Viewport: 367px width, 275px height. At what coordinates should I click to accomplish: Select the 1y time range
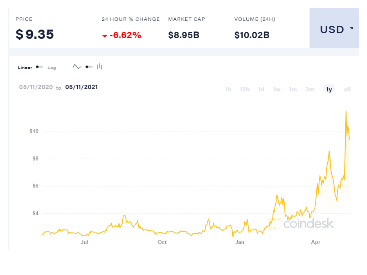pos(329,89)
